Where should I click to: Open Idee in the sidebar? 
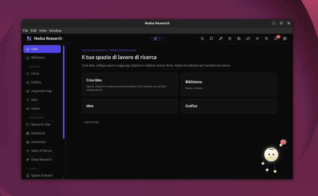(x=42, y=100)
